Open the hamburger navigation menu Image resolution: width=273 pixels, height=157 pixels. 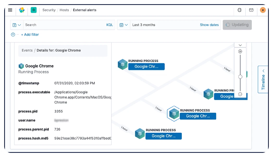point(10,10)
